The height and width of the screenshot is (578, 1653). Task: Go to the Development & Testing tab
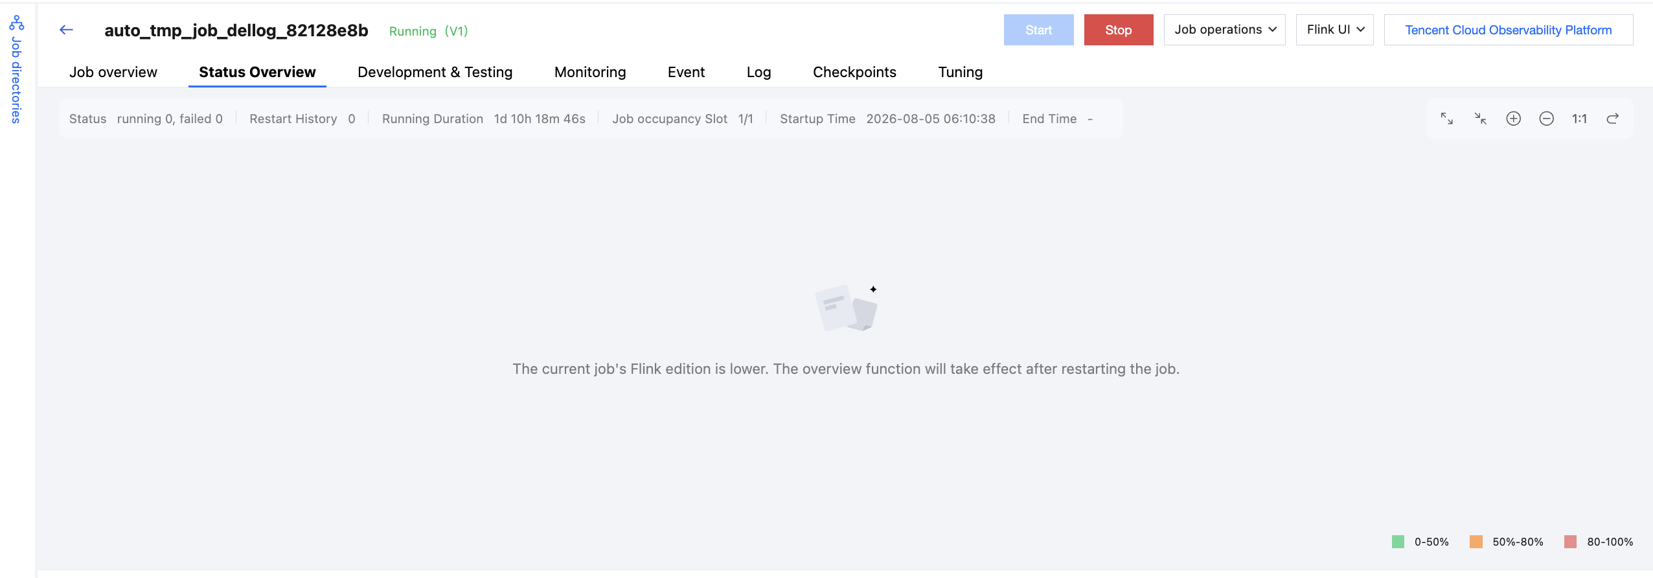pyautogui.click(x=435, y=72)
